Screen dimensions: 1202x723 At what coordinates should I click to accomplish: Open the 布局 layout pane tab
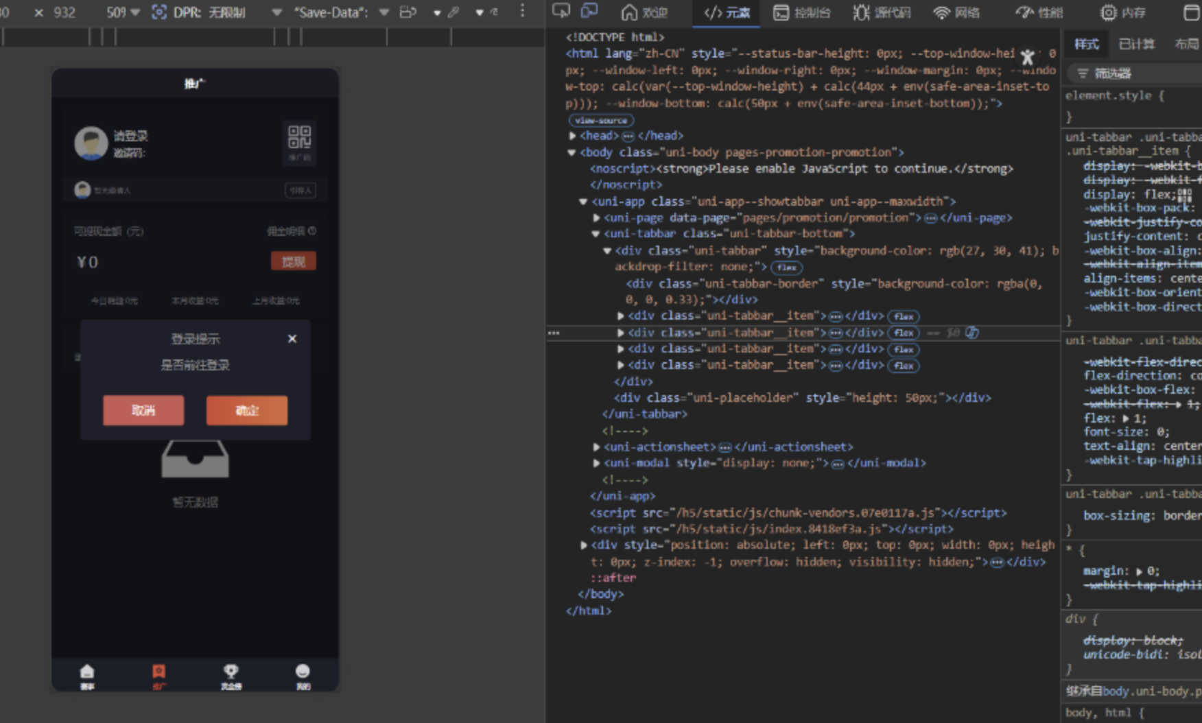(1186, 45)
